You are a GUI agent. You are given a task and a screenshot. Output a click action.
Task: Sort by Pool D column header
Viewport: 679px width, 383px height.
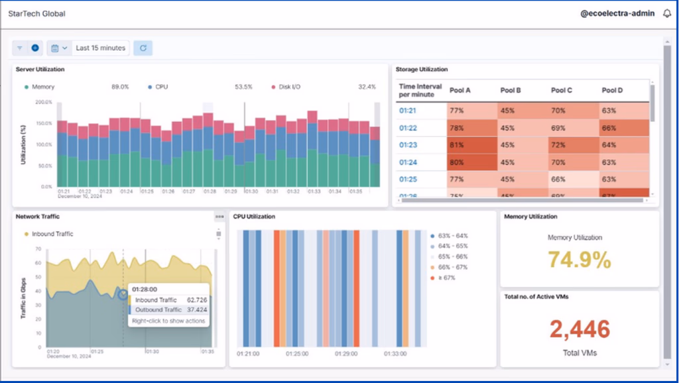612,90
